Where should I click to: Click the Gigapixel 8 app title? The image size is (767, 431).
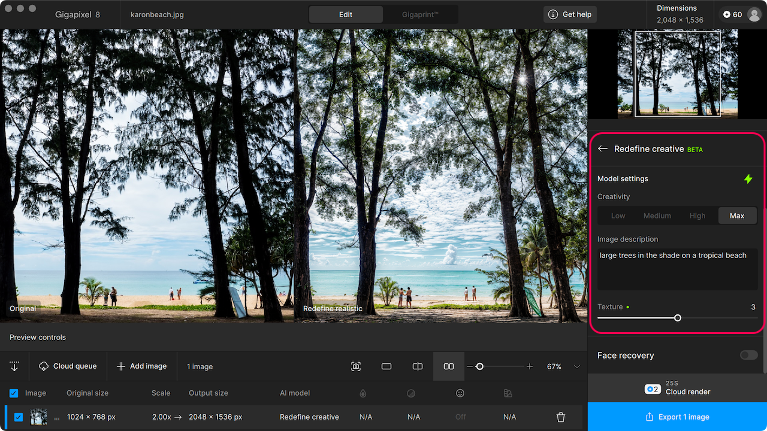point(77,14)
